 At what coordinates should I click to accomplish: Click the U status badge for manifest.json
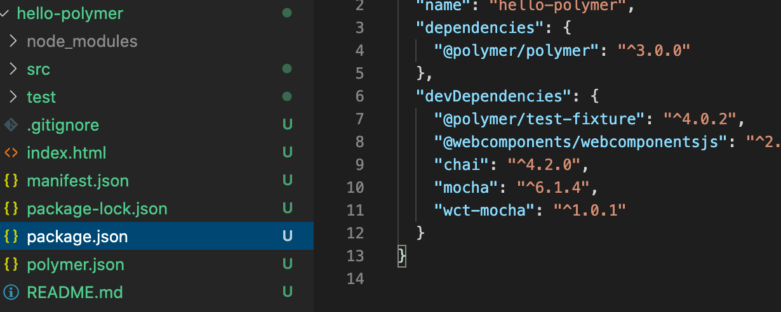click(x=287, y=181)
